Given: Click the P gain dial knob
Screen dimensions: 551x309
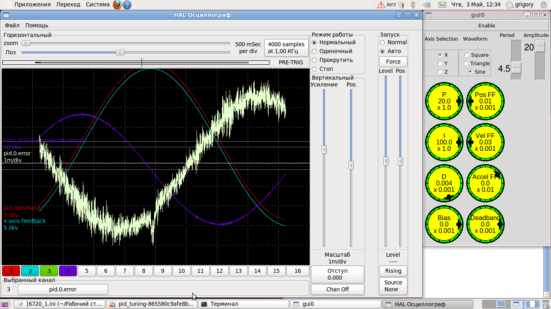Looking at the screenshot, I should 444,101.
